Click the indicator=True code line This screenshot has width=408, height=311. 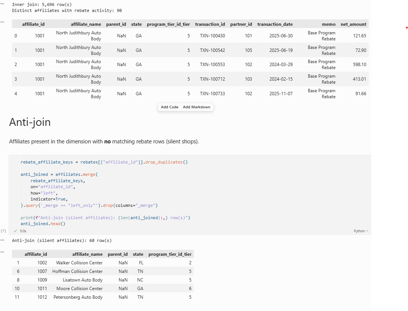pyautogui.click(x=49, y=199)
